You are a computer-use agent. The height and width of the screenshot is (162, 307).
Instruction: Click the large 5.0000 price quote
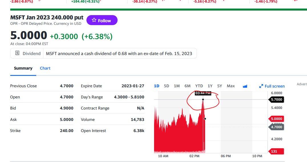click(29, 35)
